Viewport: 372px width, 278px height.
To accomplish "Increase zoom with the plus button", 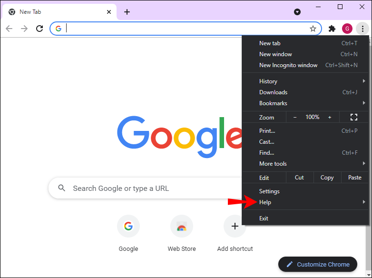I will tap(330, 117).
